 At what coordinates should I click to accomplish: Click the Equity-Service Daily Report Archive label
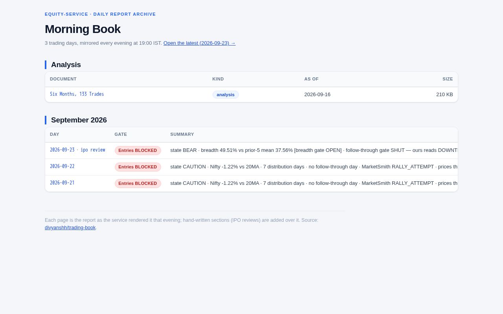click(x=100, y=14)
